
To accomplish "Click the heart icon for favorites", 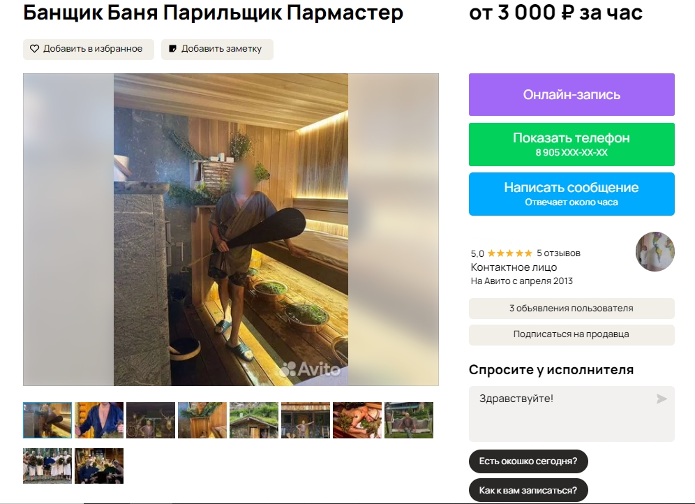I will tap(34, 49).
